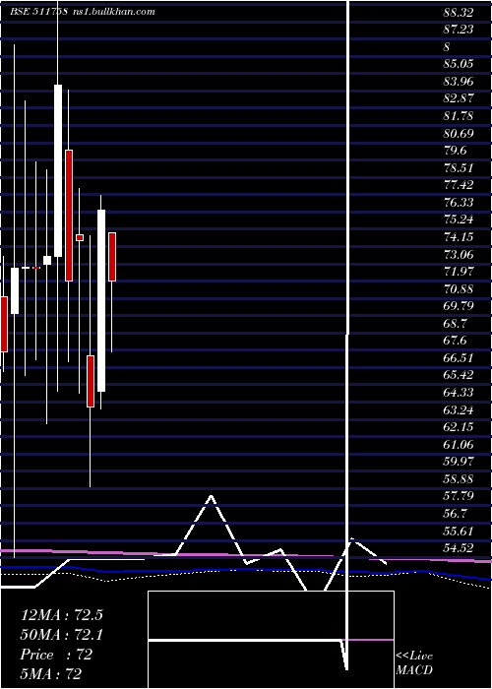492x689 pixels.
Task: Pick the 80.69 price label
Action: pos(459,133)
